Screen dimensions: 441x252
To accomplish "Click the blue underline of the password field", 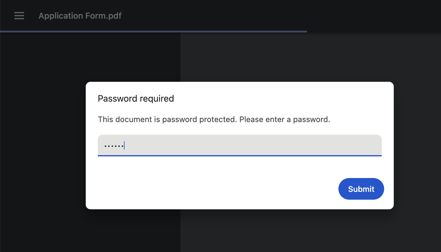I will [239, 156].
